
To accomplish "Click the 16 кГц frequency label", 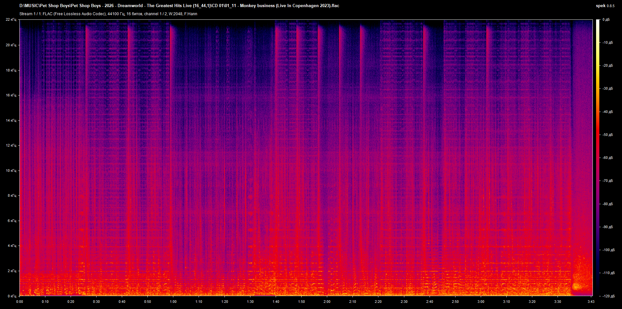I will coord(12,95).
